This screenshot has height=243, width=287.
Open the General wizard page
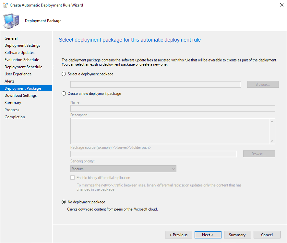(x=11, y=38)
